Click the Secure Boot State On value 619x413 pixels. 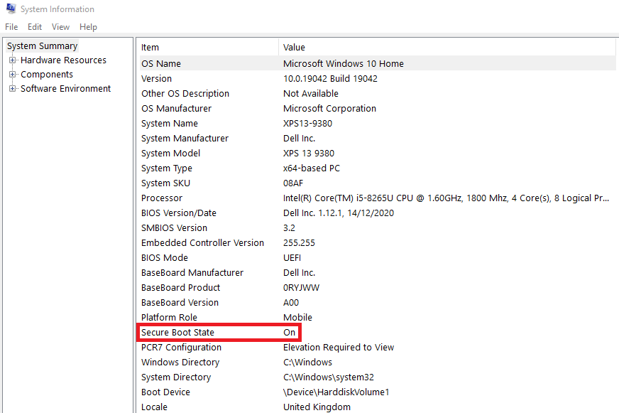290,333
